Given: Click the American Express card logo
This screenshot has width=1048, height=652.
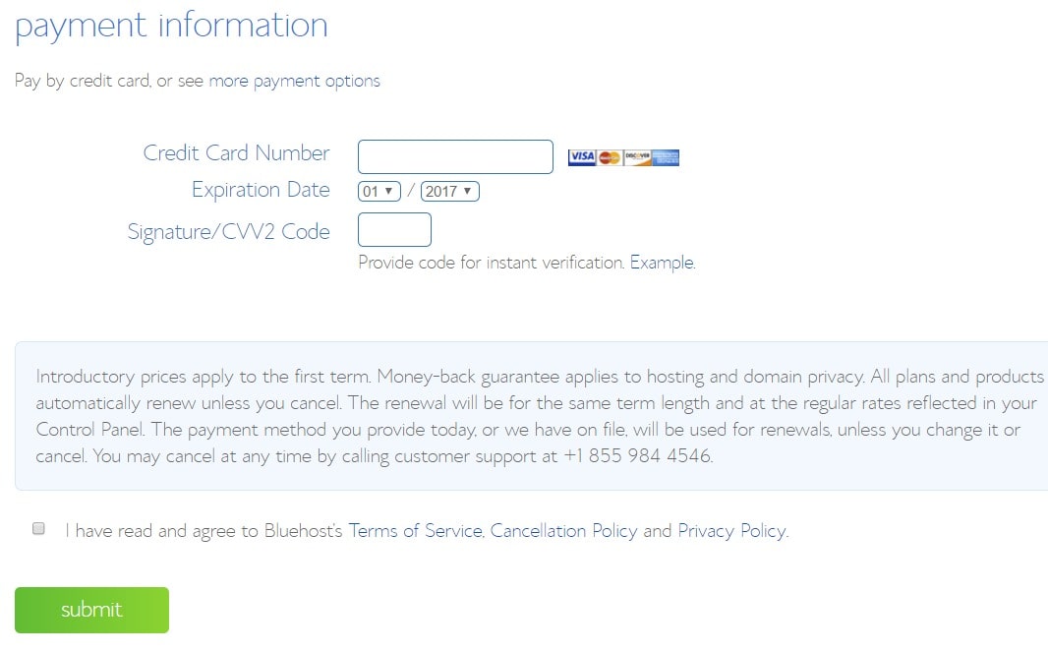Looking at the screenshot, I should tap(666, 157).
